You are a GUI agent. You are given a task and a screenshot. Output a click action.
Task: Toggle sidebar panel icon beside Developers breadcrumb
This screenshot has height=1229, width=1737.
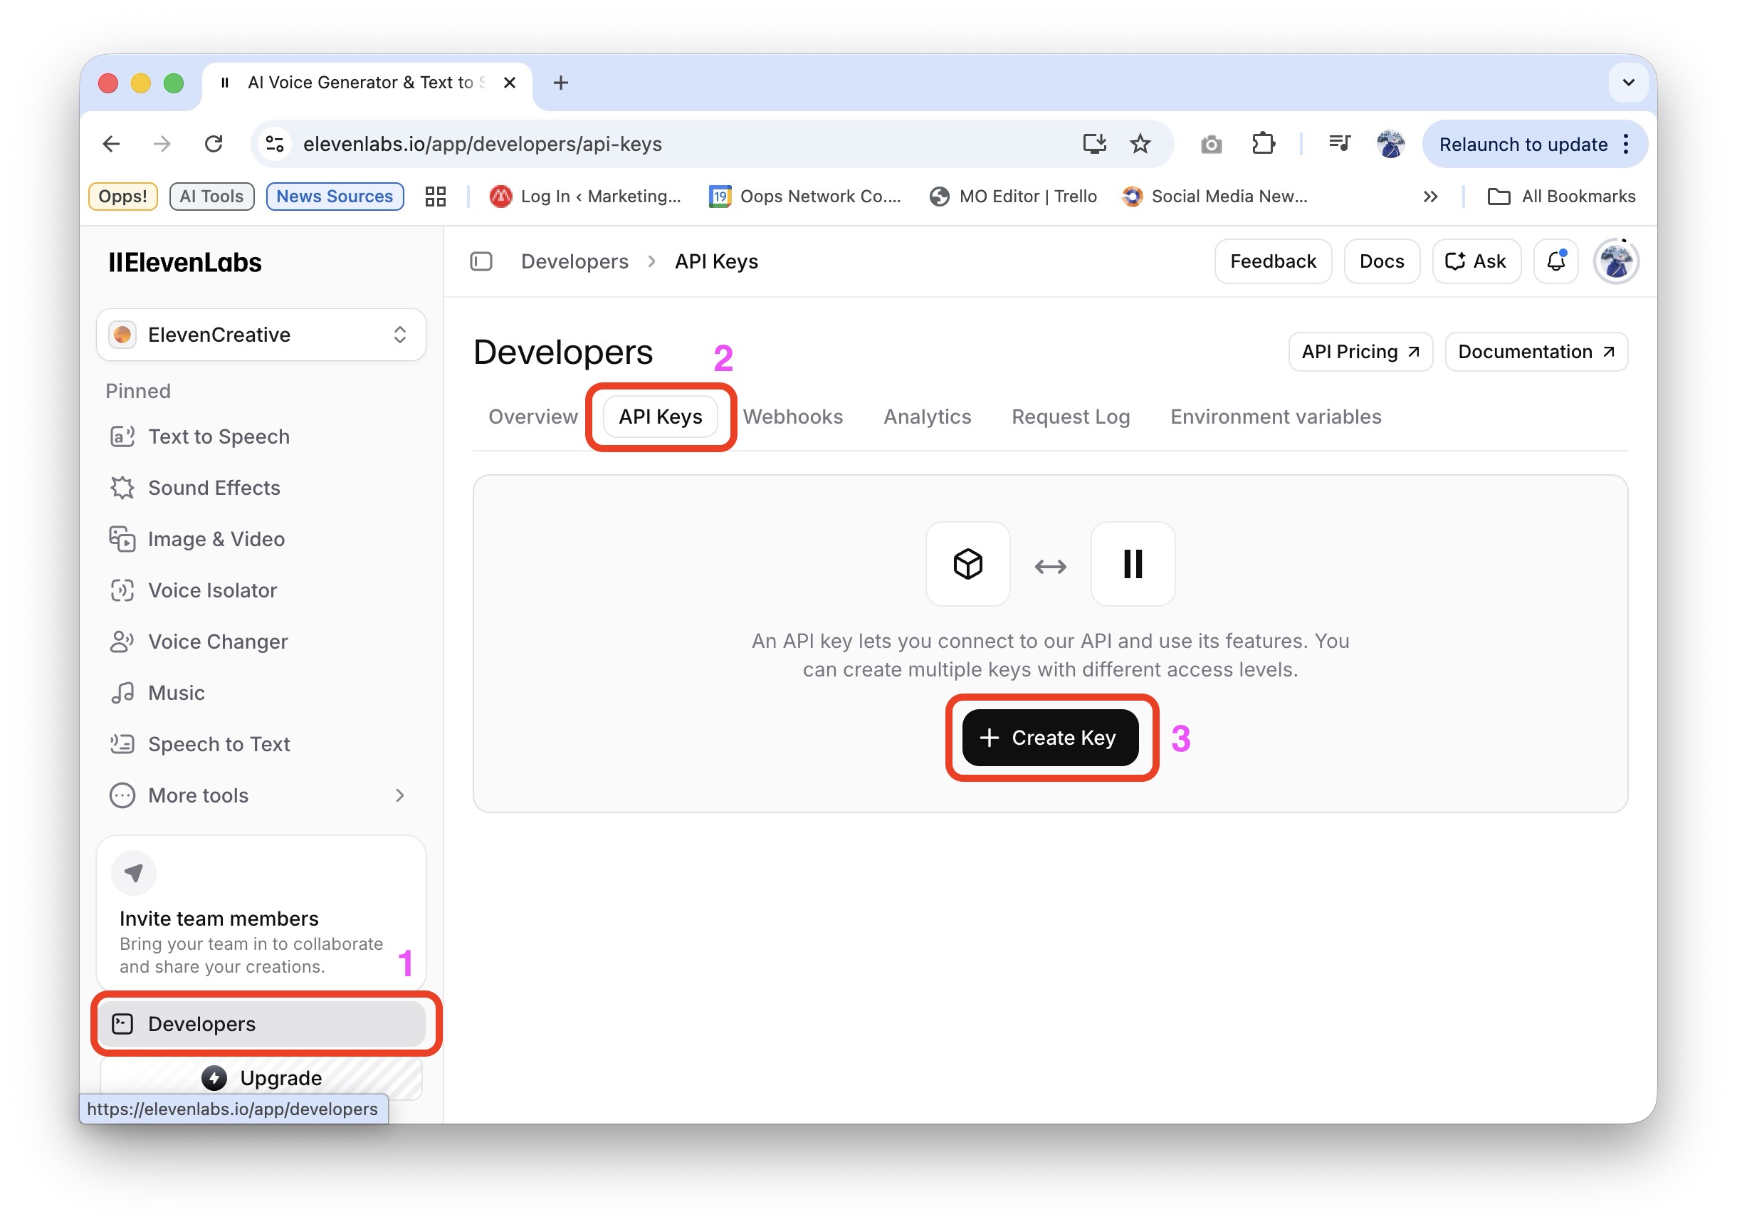click(481, 262)
